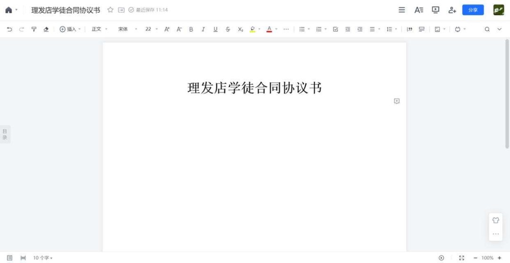Open the font family dropdown 宋体
The image size is (510, 263).
[127, 29]
